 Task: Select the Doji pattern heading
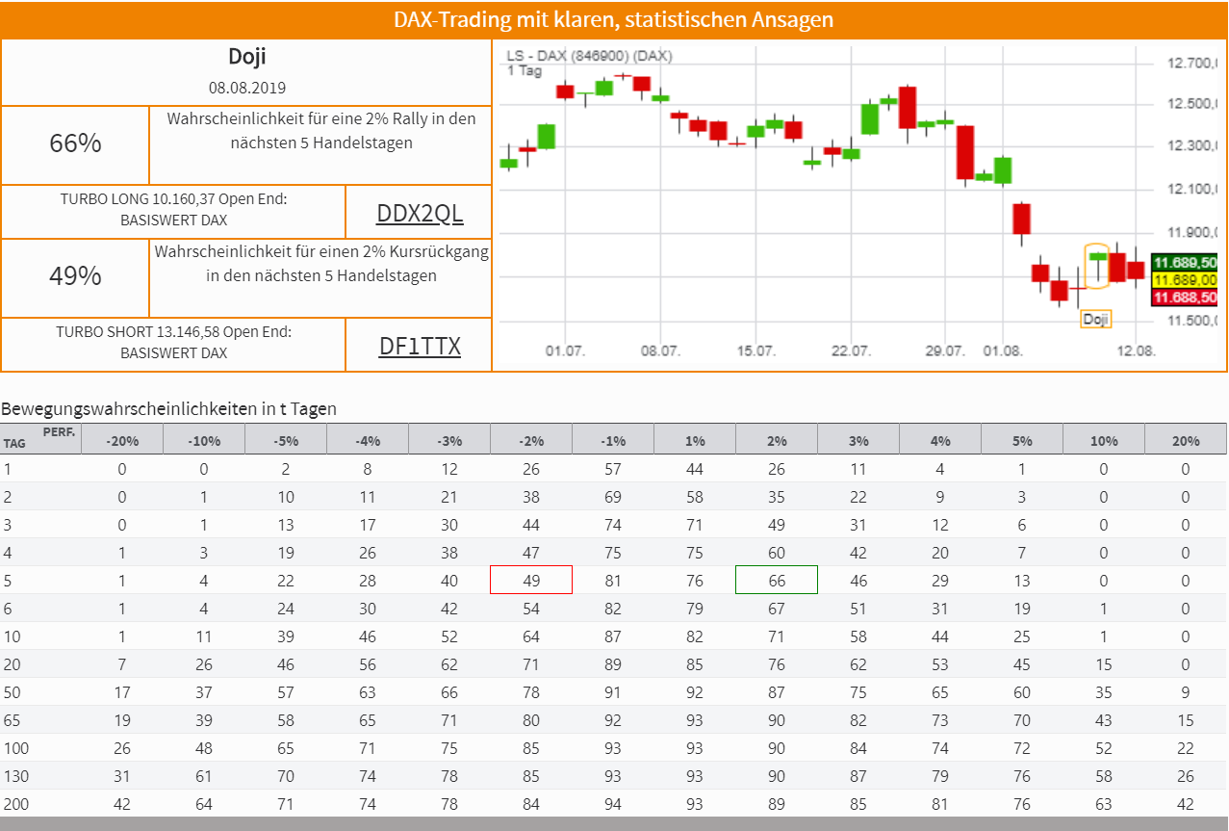[247, 57]
